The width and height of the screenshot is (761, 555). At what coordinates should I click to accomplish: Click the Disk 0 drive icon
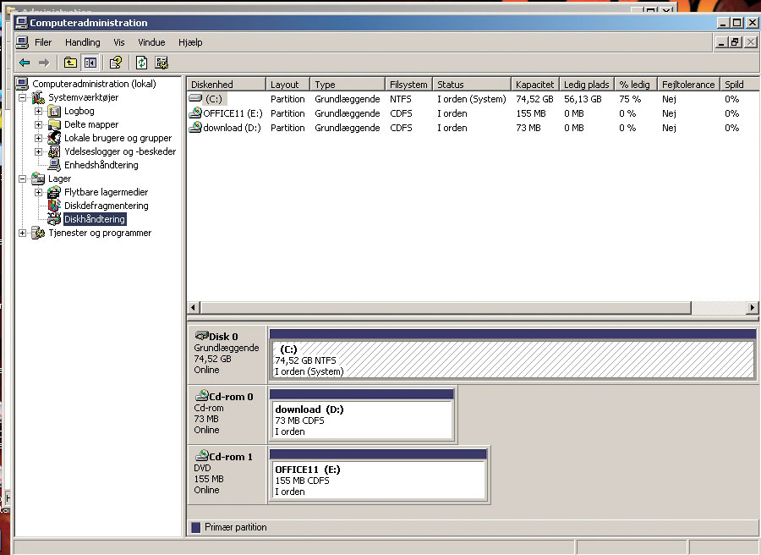(x=201, y=336)
